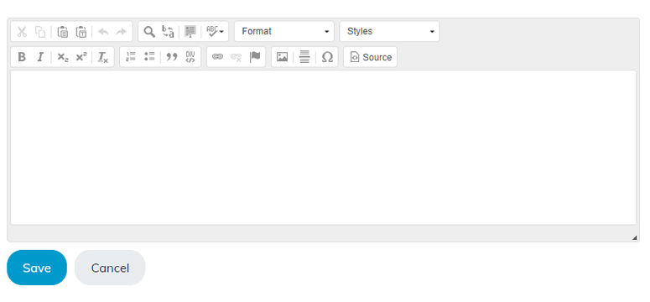Click the Unlink icon
The width and height of the screenshot is (650, 302).
click(x=237, y=57)
